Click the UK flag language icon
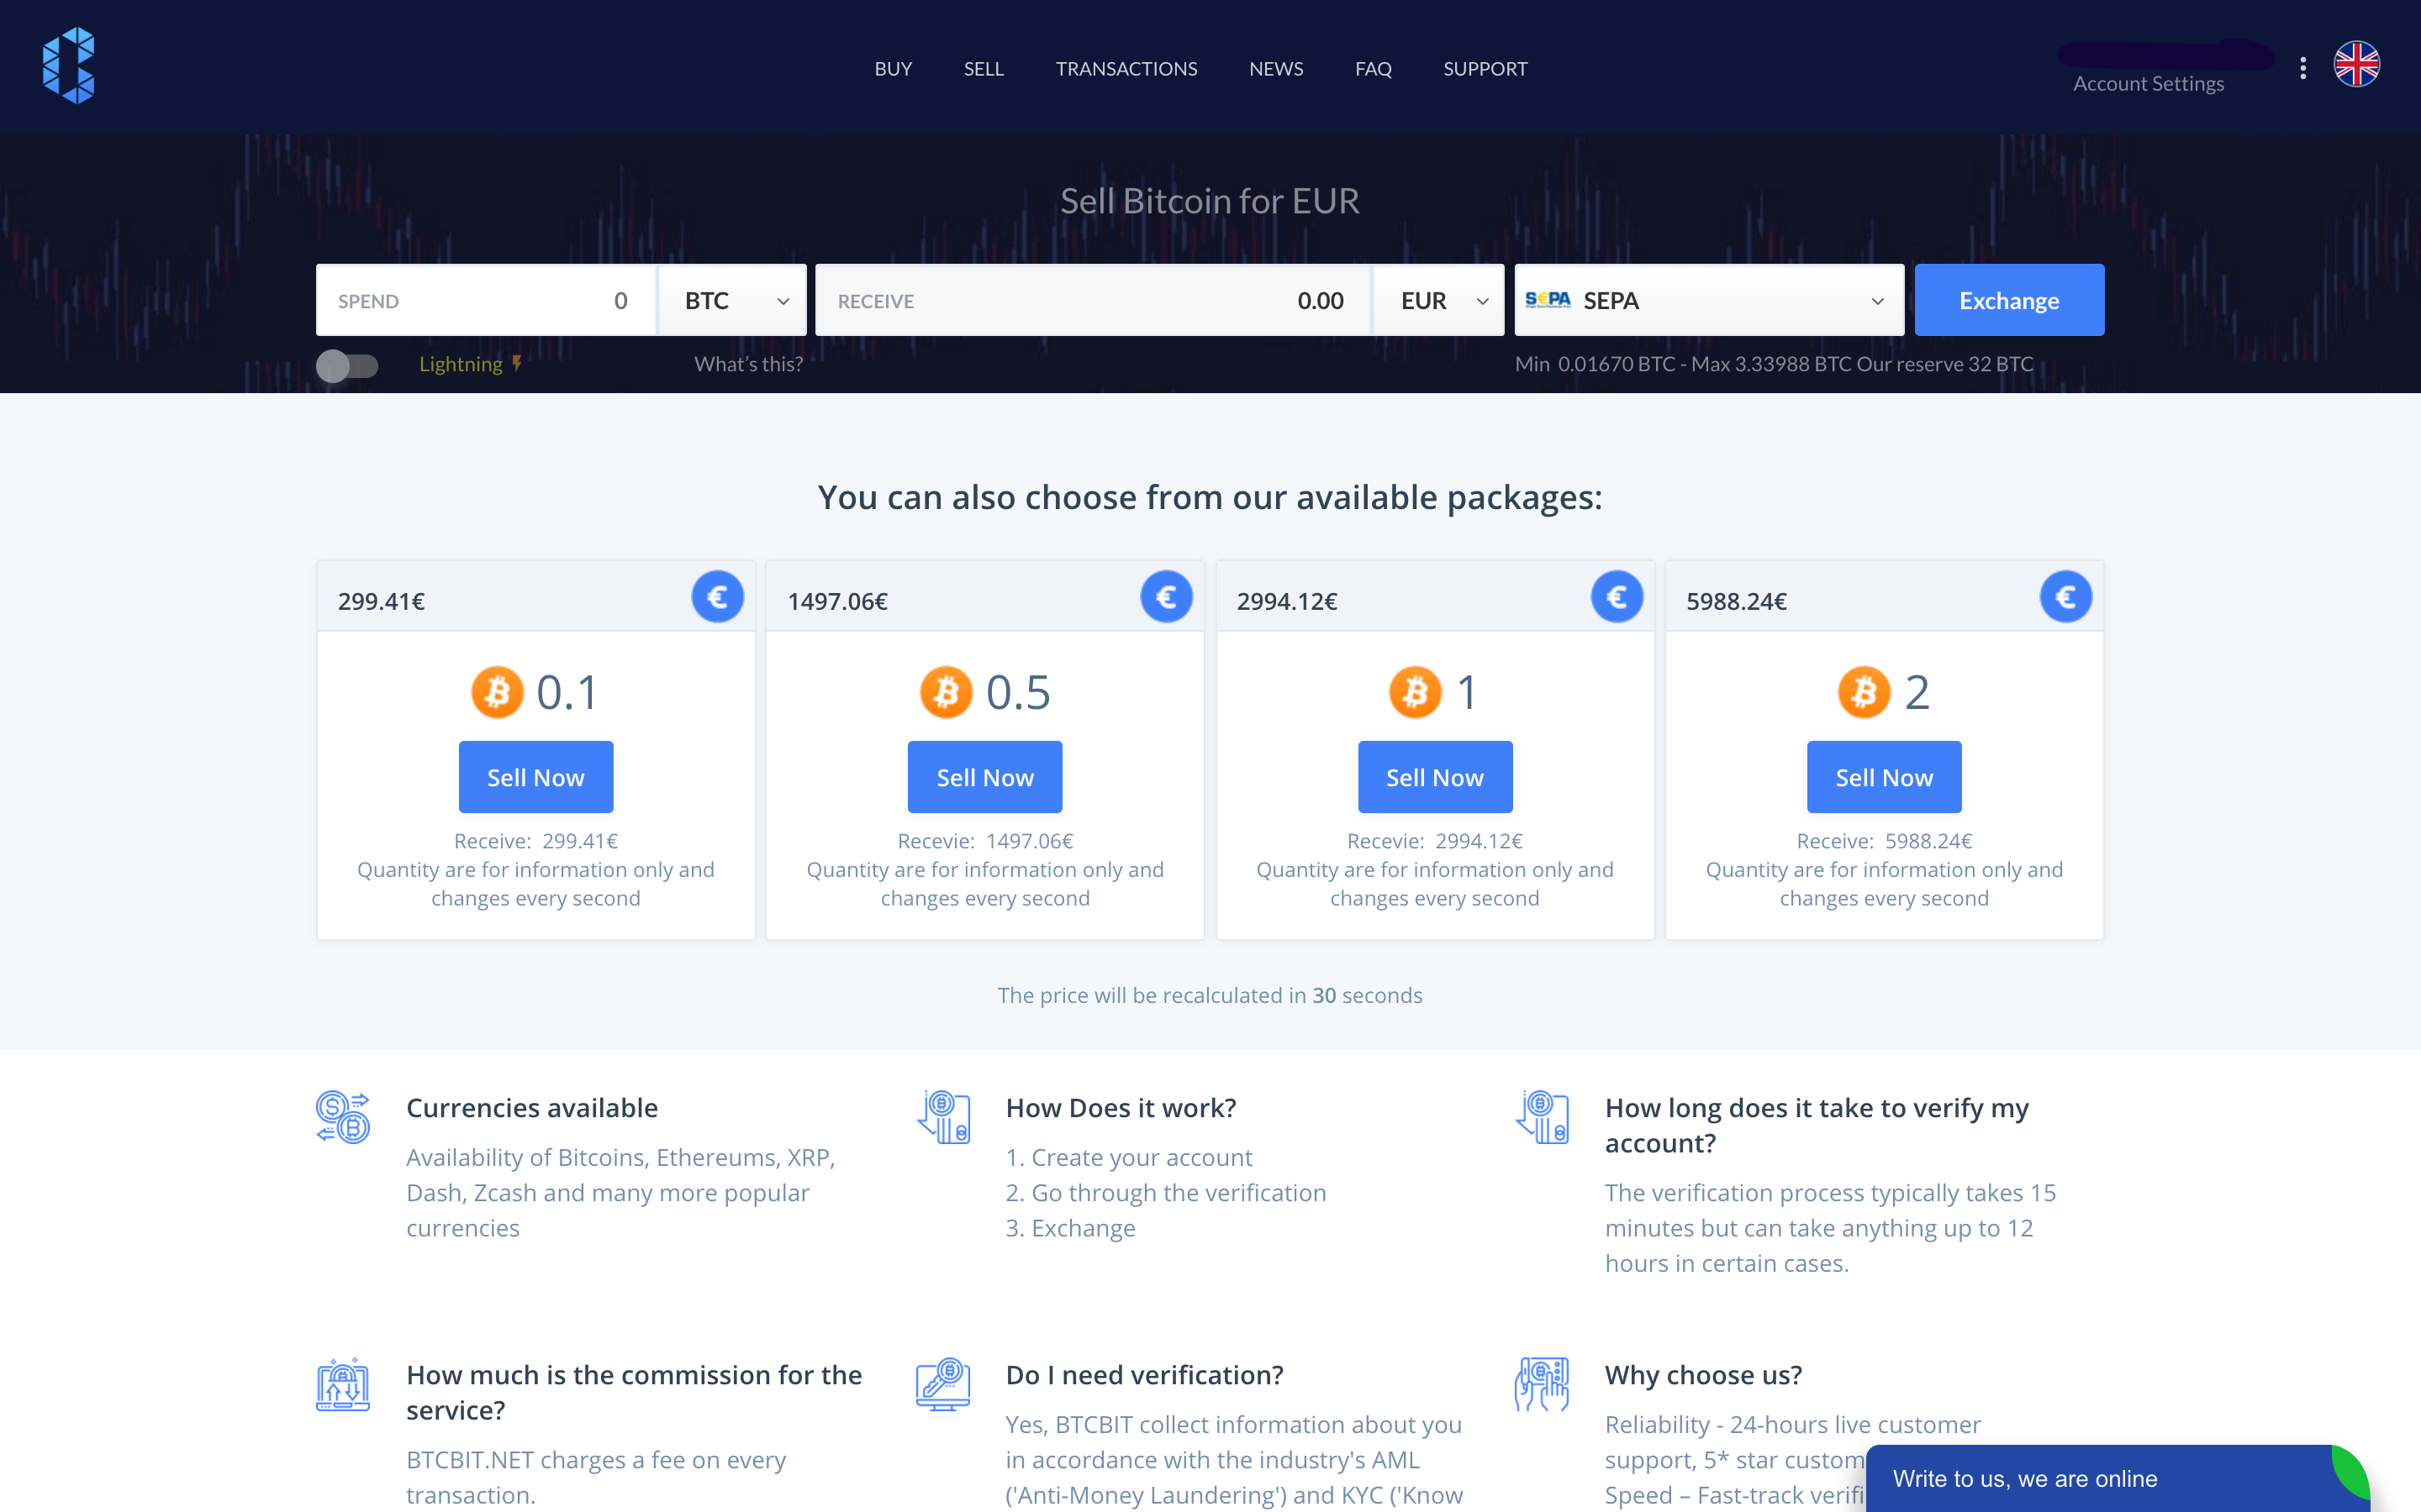This screenshot has width=2421, height=1512. click(x=2356, y=65)
